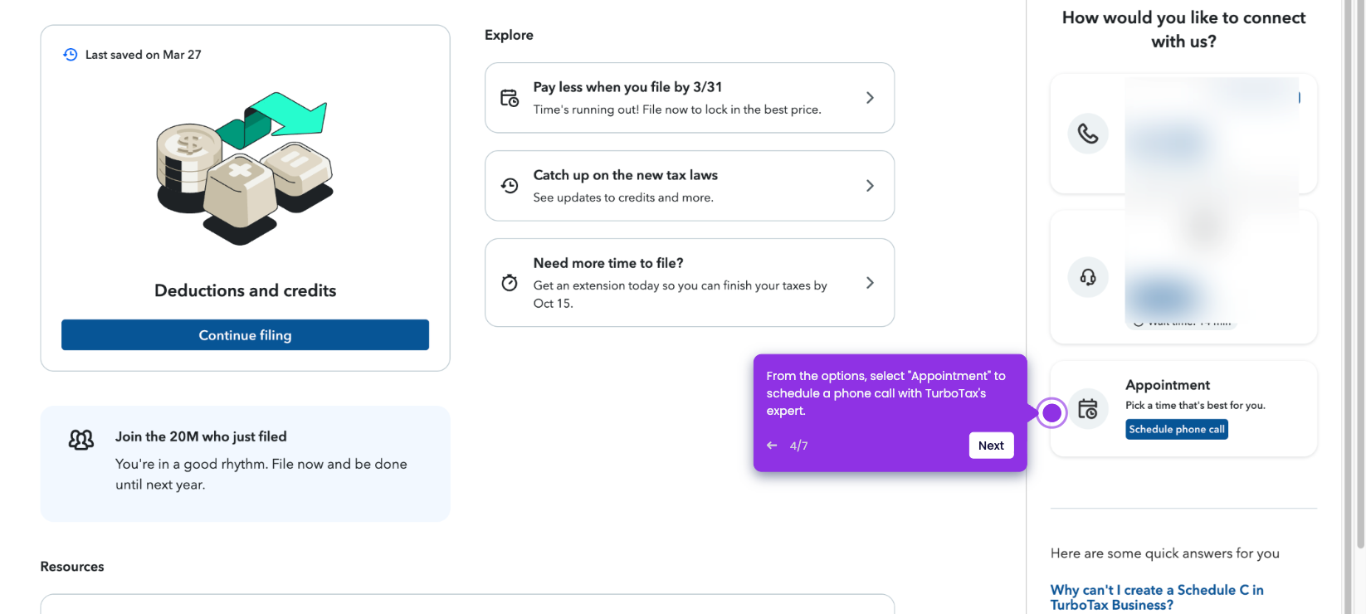Open the Deductions and credits illustration
The image size is (1366, 614).
pos(245,168)
